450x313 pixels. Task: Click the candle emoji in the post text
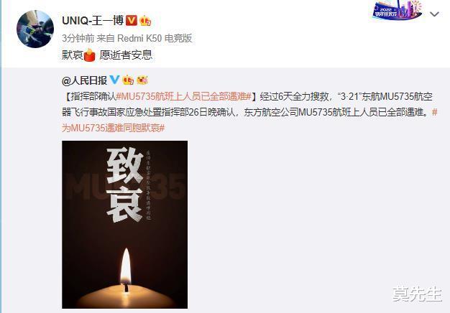click(x=90, y=55)
